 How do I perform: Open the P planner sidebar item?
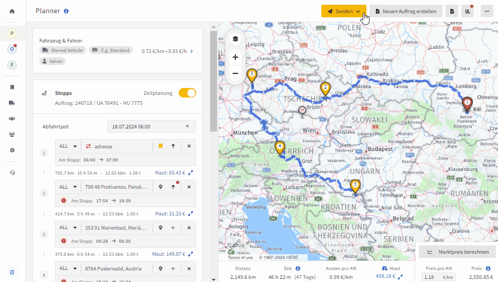coord(12,34)
